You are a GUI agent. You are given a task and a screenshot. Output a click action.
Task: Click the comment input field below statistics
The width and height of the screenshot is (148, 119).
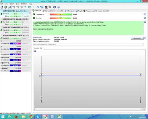(x=88, y=44)
